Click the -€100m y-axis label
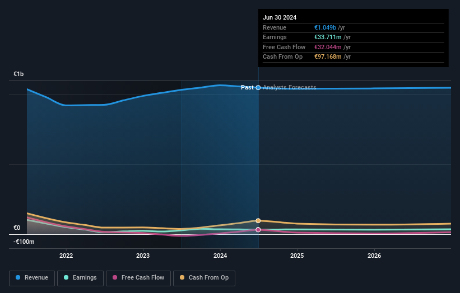Viewport: 460px width, 293px height. point(24,242)
